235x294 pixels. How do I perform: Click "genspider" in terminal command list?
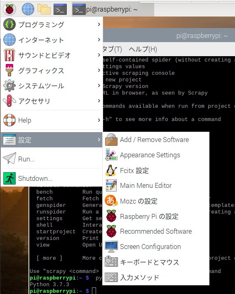click(x=51, y=205)
